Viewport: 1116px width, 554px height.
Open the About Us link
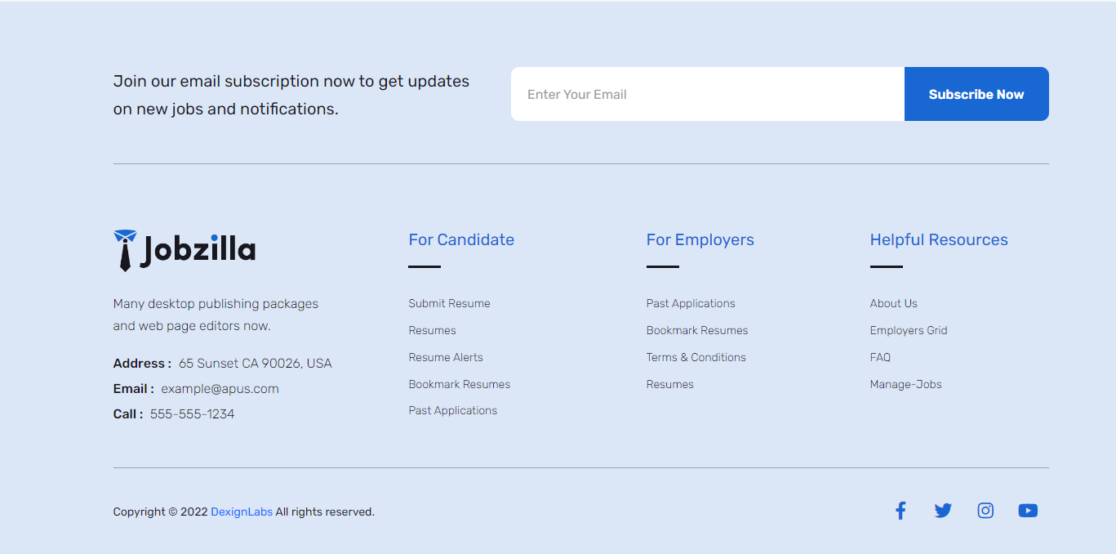point(893,303)
